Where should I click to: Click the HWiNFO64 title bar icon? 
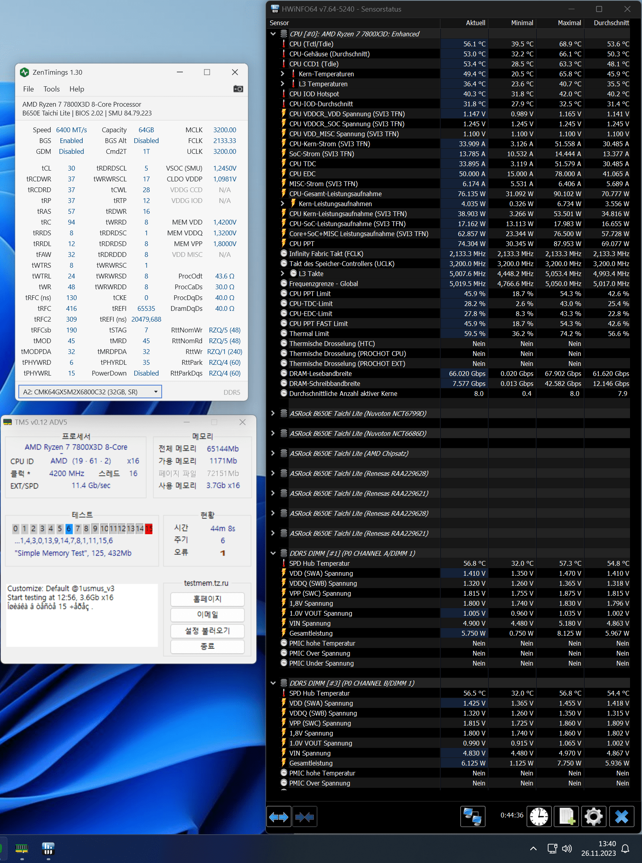tap(275, 9)
